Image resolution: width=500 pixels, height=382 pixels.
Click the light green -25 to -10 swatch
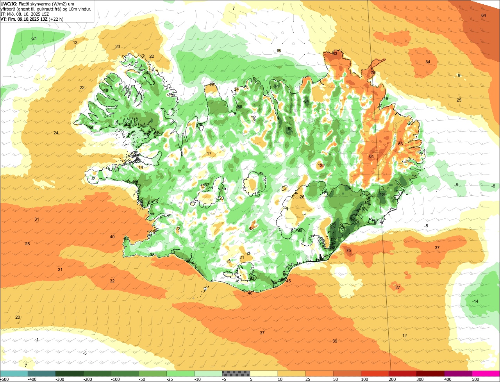point(180,373)
